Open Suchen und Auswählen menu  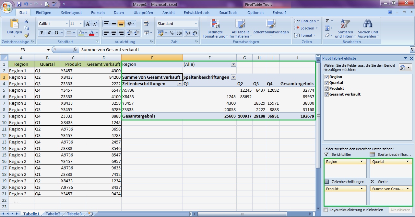[x=368, y=29]
